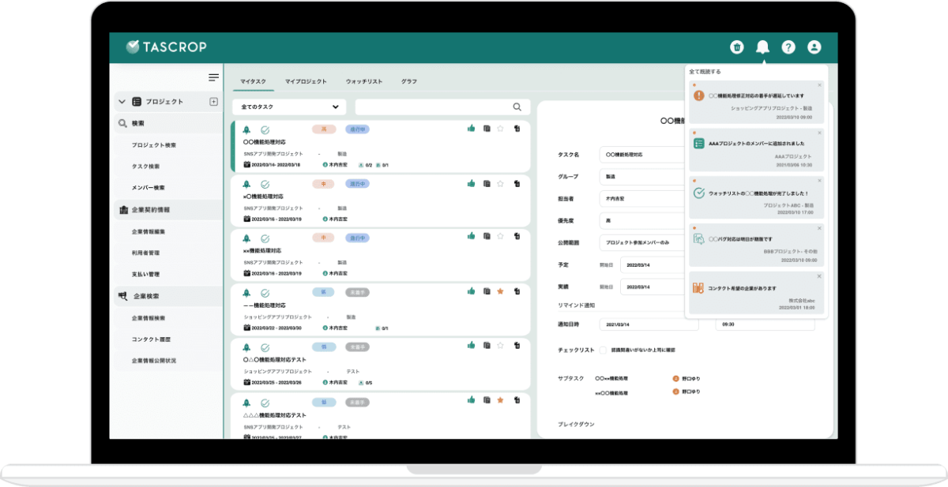Click thumbs-up icon on first task card
This screenshot has height=487, width=948.
[472, 129]
